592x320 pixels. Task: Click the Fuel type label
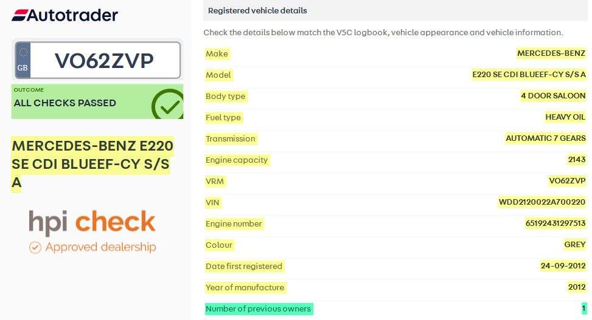tap(223, 117)
